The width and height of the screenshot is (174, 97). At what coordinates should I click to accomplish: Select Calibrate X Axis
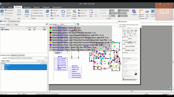tap(37, 10)
